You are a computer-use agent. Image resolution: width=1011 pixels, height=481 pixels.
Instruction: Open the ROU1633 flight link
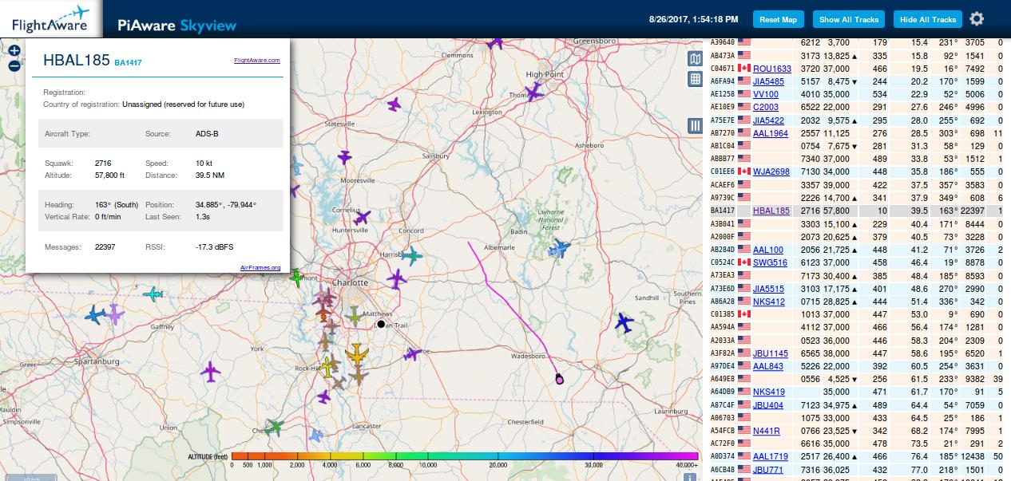pos(772,69)
